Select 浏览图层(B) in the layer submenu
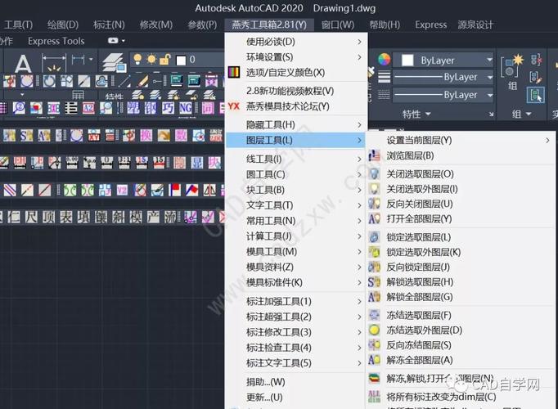The height and width of the screenshot is (409, 558). point(410,155)
